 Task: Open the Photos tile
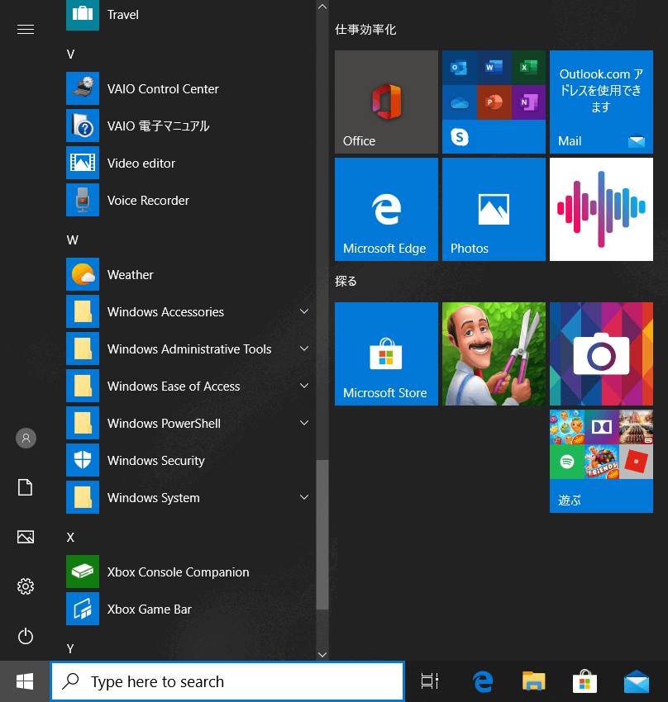494,209
